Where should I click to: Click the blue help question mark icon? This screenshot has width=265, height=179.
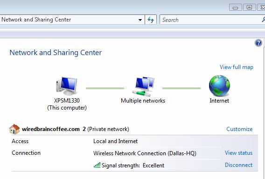[x=258, y=43]
